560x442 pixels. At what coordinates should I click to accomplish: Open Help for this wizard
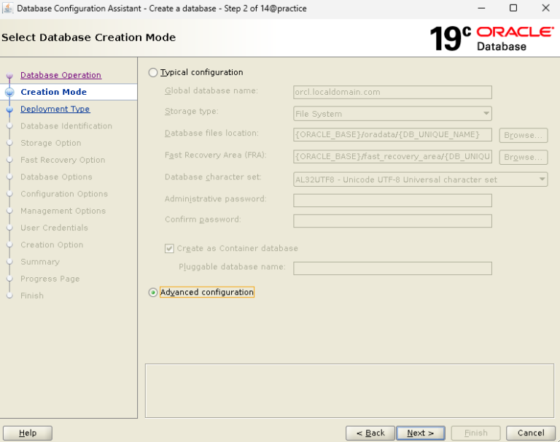(28, 433)
